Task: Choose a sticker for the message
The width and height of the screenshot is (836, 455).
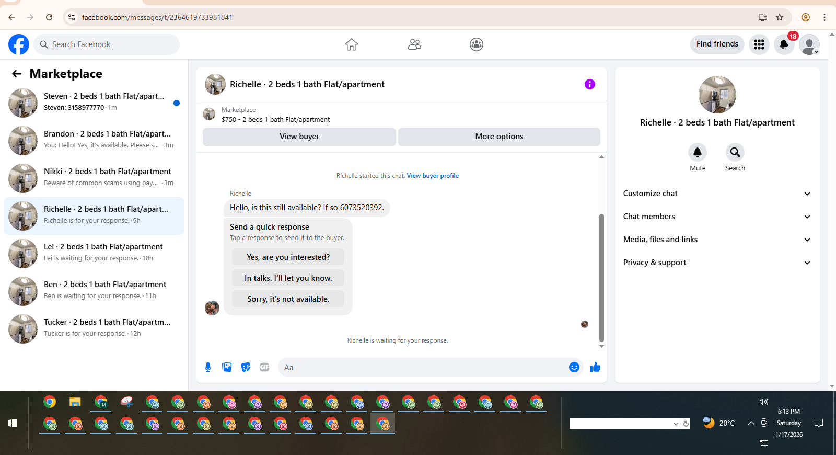Action: (x=246, y=367)
